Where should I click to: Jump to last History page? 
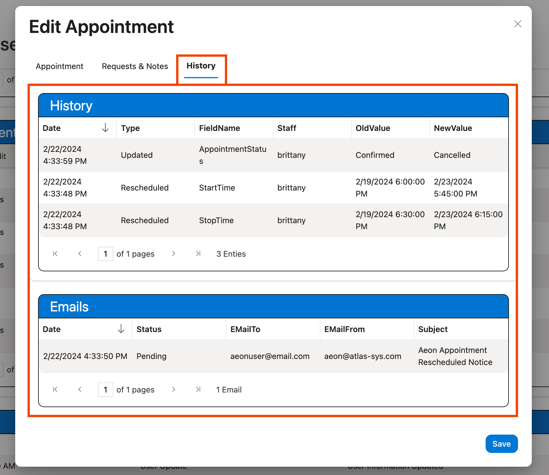(198, 254)
